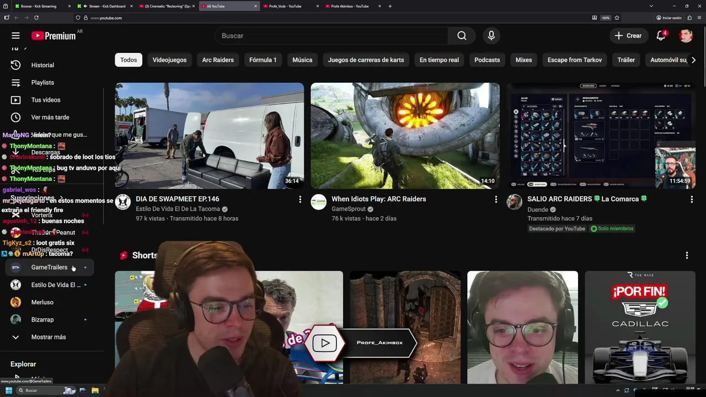The width and height of the screenshot is (706, 397).
Task: Open Playlists from the sidebar
Action: (42, 83)
